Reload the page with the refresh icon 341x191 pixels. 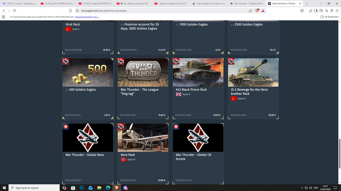point(14,11)
